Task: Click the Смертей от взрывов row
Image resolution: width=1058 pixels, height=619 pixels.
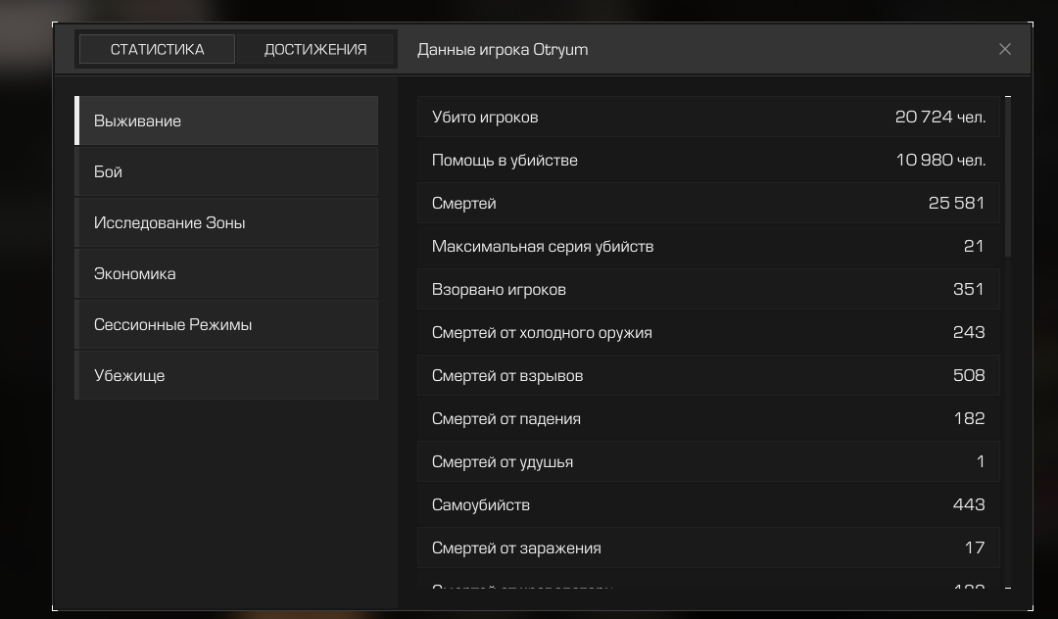Action: pos(708,375)
